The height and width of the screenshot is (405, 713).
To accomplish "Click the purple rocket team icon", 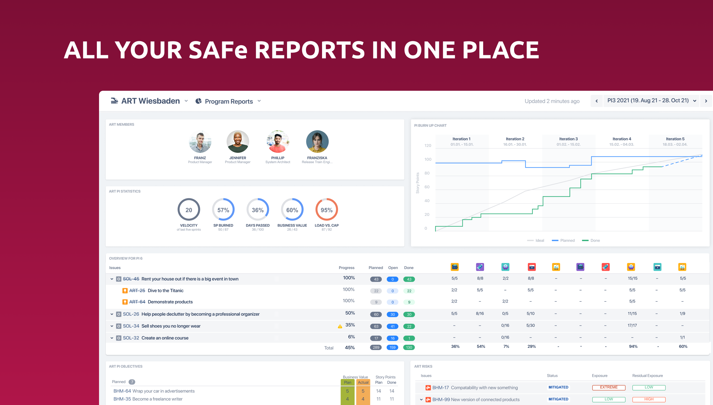I will point(480,267).
